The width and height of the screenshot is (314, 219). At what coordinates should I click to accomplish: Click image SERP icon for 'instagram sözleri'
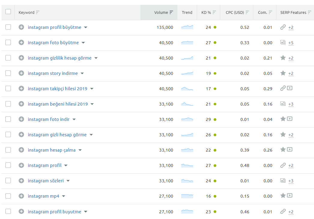[x=283, y=180]
